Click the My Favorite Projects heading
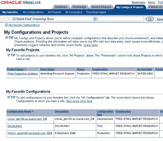This screenshot has height=141, width=163. [x=23, y=50]
